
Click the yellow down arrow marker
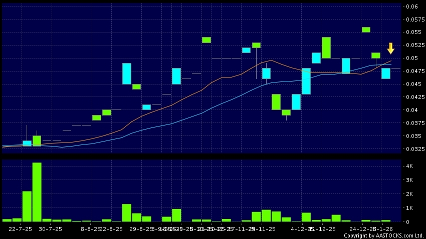(390, 48)
